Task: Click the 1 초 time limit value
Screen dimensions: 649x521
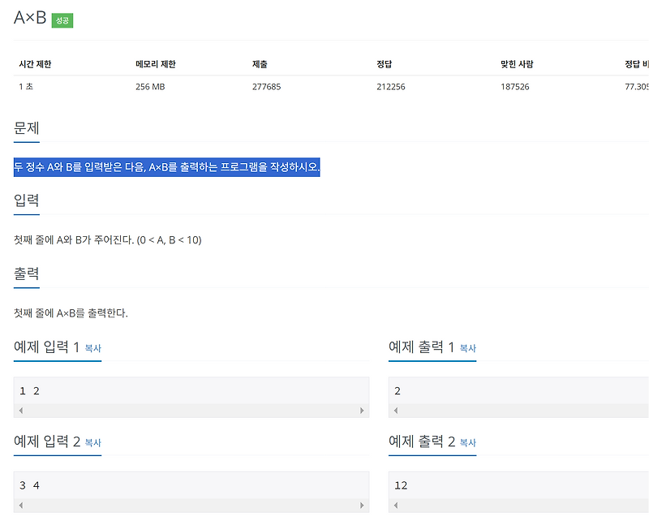Action: click(25, 86)
